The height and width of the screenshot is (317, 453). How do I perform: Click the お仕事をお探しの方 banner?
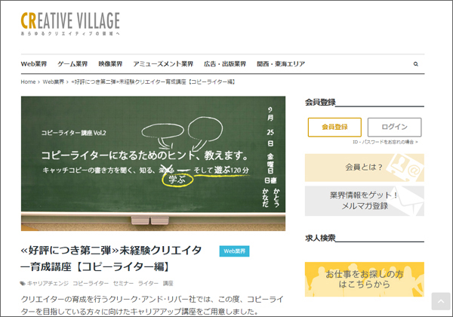click(364, 279)
